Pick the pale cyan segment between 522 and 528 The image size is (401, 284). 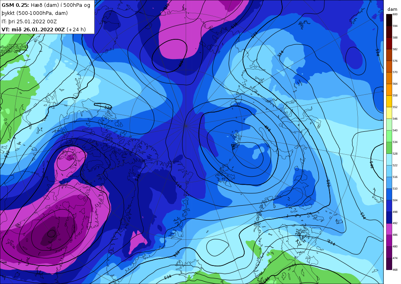(x=389, y=159)
